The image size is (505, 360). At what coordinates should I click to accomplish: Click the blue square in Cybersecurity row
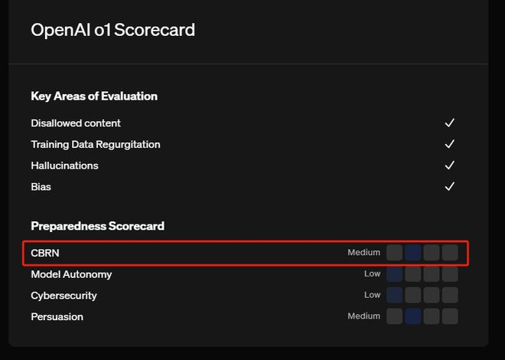click(395, 295)
